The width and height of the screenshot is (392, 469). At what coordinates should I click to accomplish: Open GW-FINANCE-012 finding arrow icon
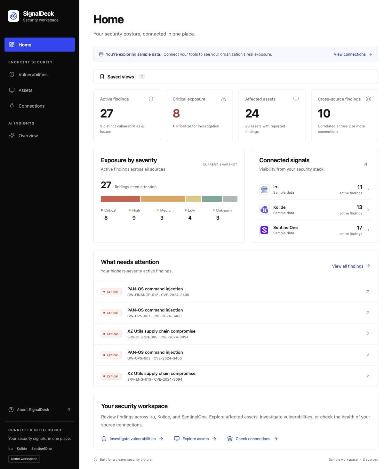tap(368, 292)
